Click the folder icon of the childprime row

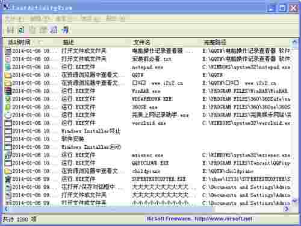[x=8, y=171]
